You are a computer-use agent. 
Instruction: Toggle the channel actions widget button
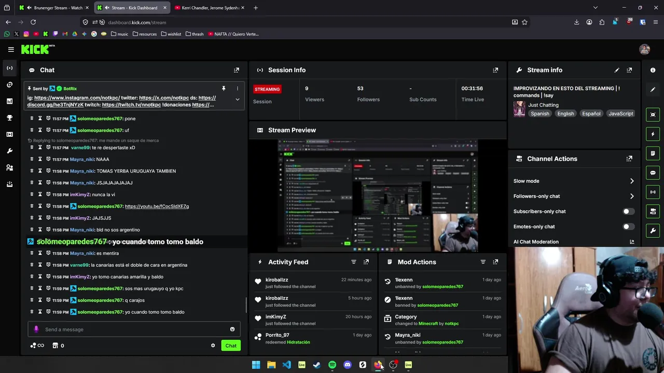pos(653,211)
